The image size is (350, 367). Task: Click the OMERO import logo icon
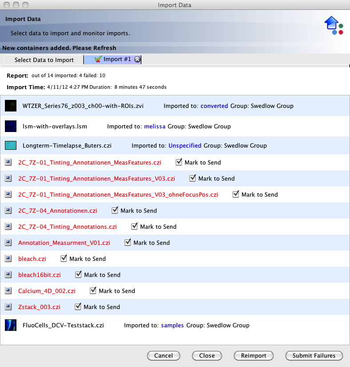(x=334, y=25)
